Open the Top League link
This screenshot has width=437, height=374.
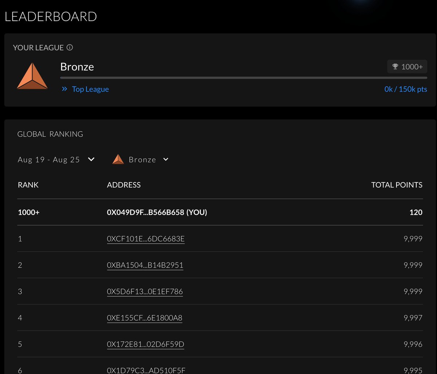pyautogui.click(x=90, y=89)
